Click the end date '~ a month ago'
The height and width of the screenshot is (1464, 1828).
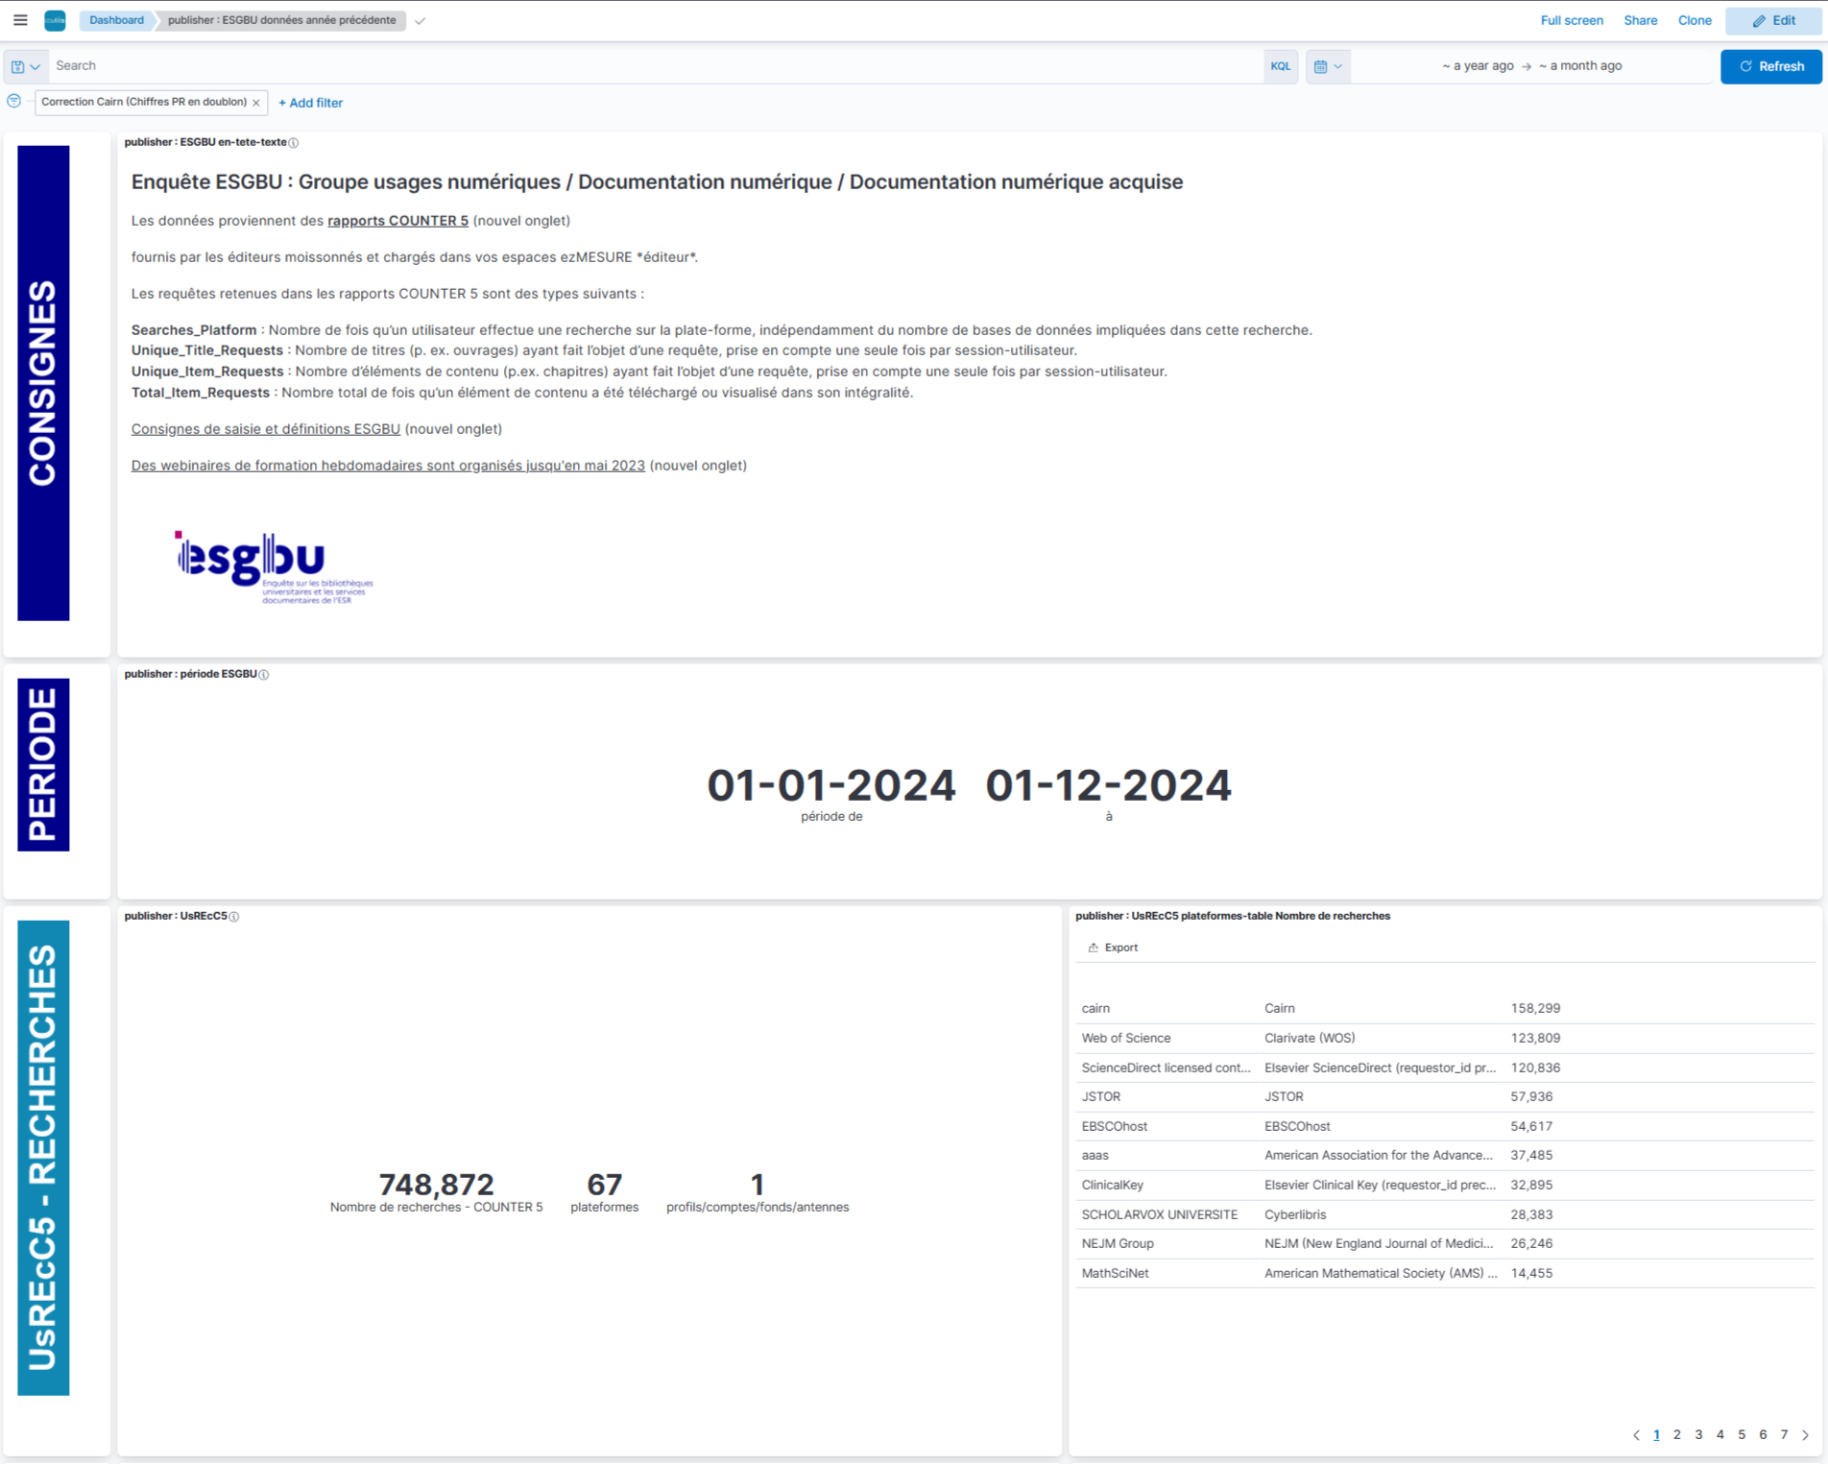(x=1579, y=66)
